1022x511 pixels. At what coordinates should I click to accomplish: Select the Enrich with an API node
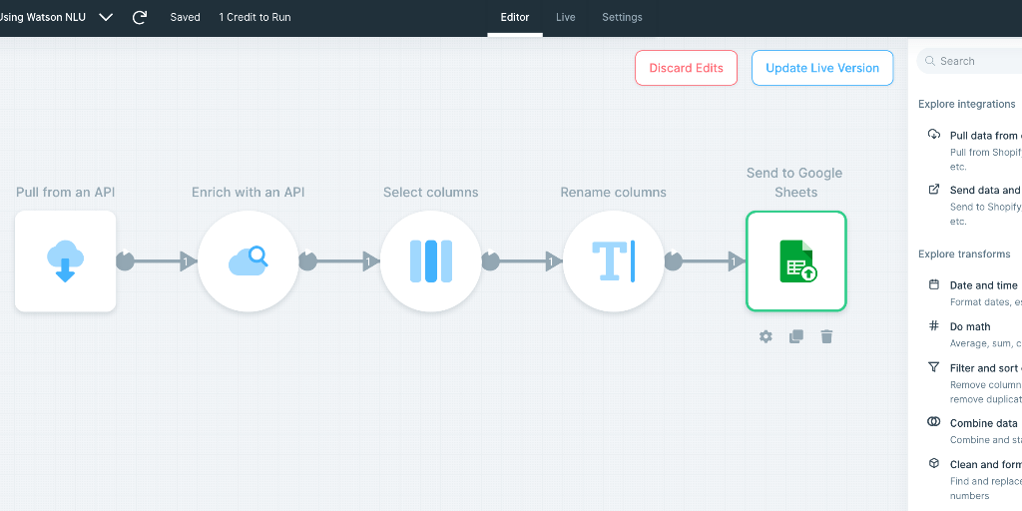[x=248, y=261]
